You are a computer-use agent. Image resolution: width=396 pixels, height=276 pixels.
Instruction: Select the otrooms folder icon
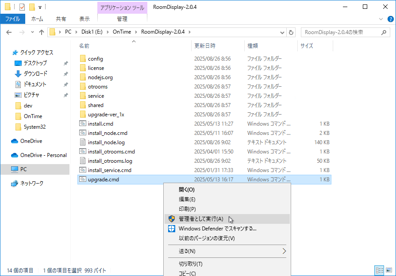click(x=83, y=87)
